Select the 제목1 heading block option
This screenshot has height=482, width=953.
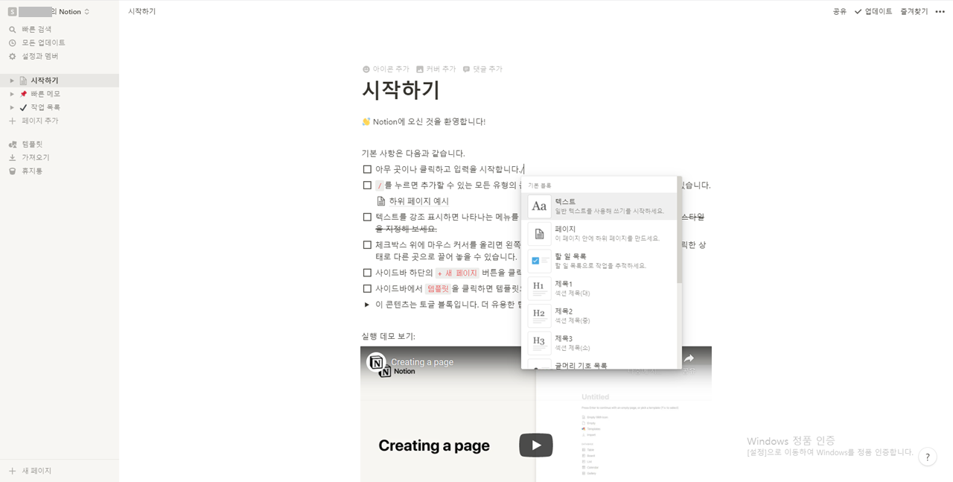click(x=599, y=289)
